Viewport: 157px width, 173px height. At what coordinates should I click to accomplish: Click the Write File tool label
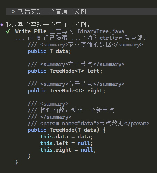click(x=31, y=31)
